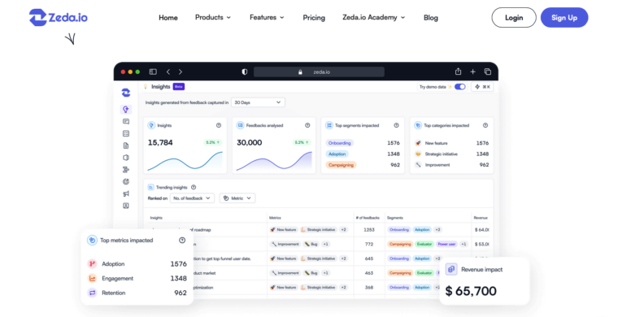Click the Trending insights help icon
This screenshot has width=618, height=317.
pos(194,187)
